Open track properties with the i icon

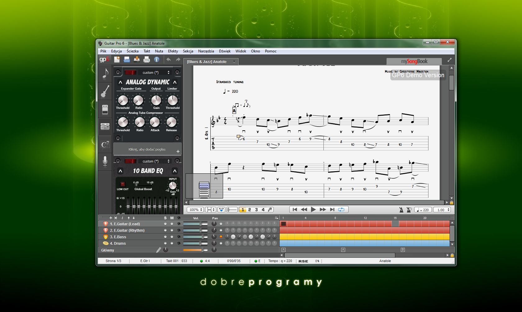point(122,218)
